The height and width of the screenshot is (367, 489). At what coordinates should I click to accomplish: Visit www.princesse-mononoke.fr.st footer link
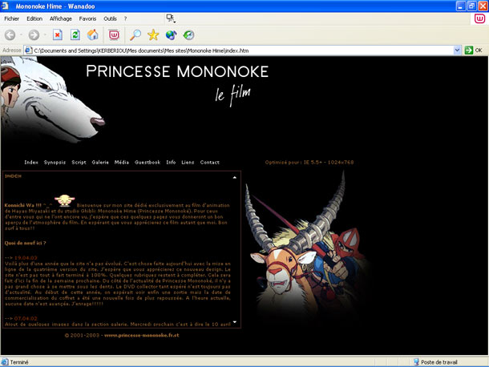[x=142, y=335]
